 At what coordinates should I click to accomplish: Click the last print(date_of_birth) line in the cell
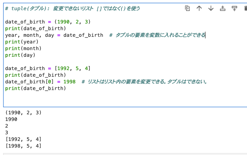click(36, 88)
